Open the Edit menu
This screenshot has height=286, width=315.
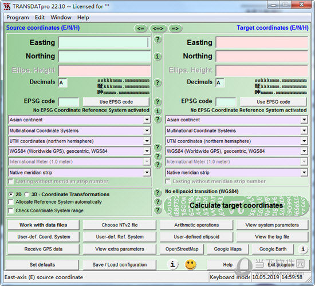pyautogui.click(x=40, y=18)
